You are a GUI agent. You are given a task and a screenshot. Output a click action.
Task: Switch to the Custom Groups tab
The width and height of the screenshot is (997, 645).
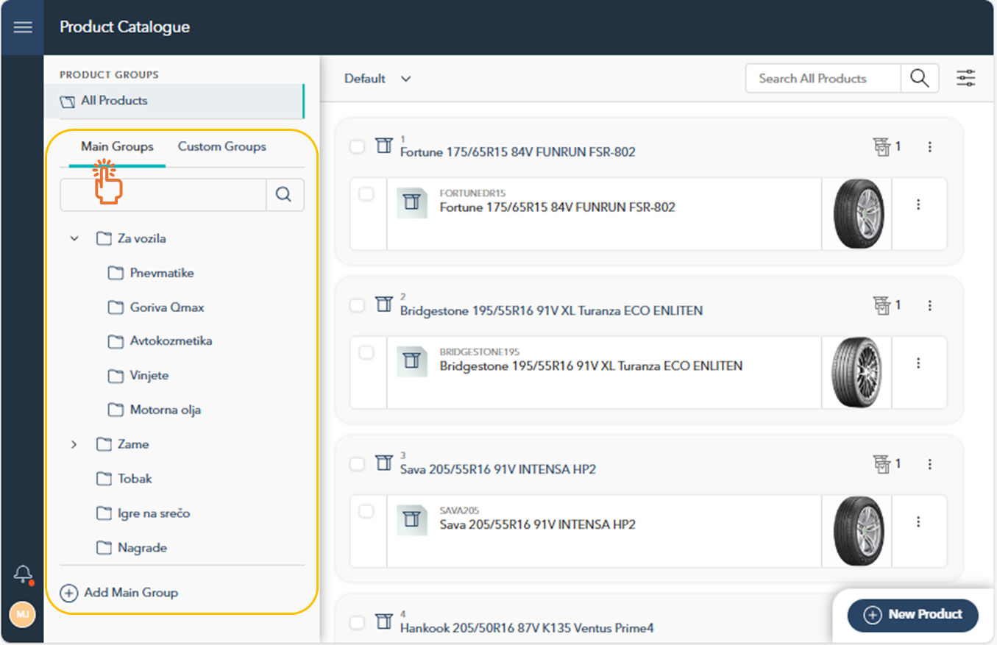point(222,146)
